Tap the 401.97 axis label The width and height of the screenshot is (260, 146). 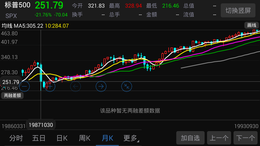(x=9, y=42)
